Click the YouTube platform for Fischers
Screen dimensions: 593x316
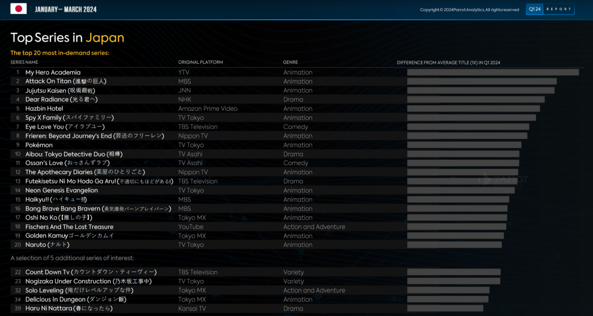(x=191, y=227)
